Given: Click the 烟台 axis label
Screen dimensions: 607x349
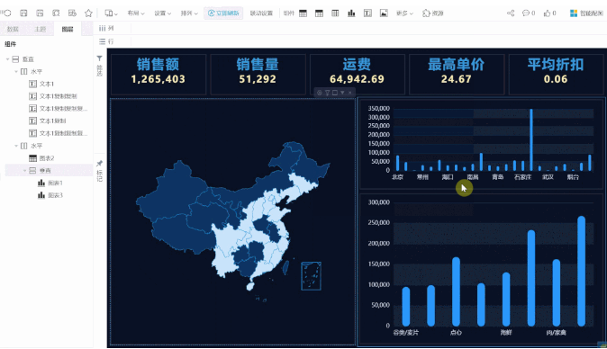Looking at the screenshot, I should [573, 177].
